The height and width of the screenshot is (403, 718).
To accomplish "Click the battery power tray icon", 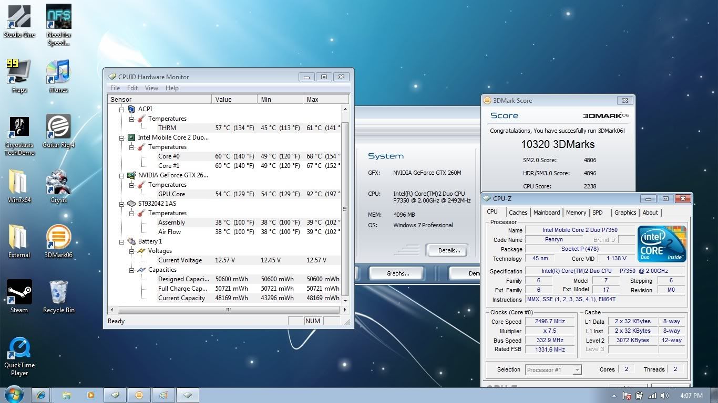I will (640, 396).
